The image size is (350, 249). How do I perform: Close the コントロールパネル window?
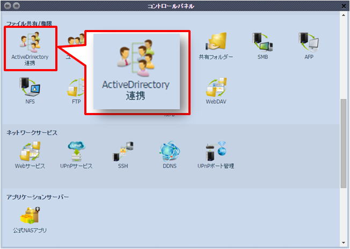[x=344, y=6]
